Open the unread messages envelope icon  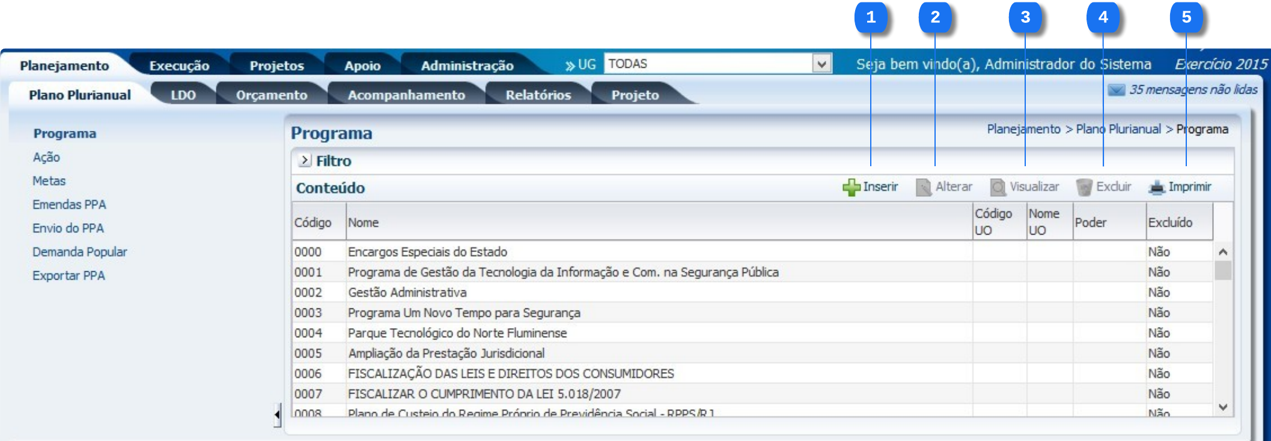[x=1116, y=90]
